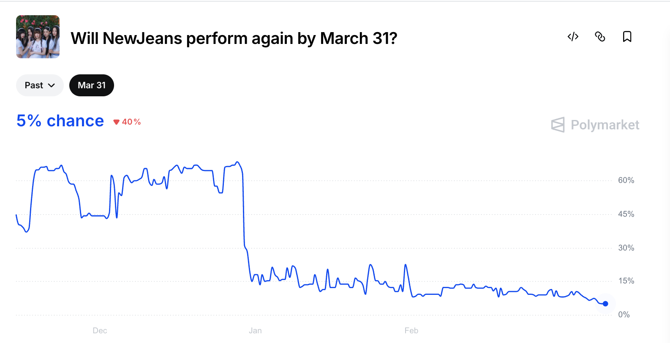Click the blue endpoint dot on the chart
This screenshot has height=343, width=670.
[x=605, y=304]
